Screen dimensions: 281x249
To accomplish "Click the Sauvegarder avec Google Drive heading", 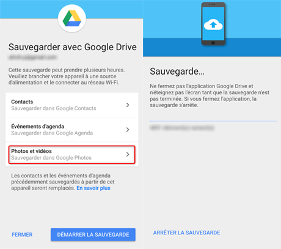I will pos(73,47).
